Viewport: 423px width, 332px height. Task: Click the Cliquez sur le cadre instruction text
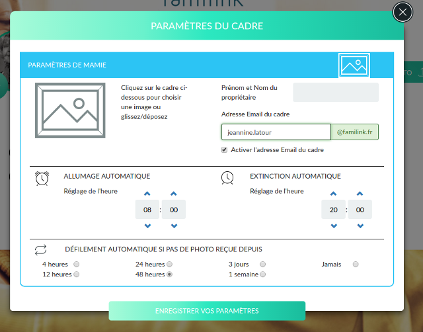(154, 102)
